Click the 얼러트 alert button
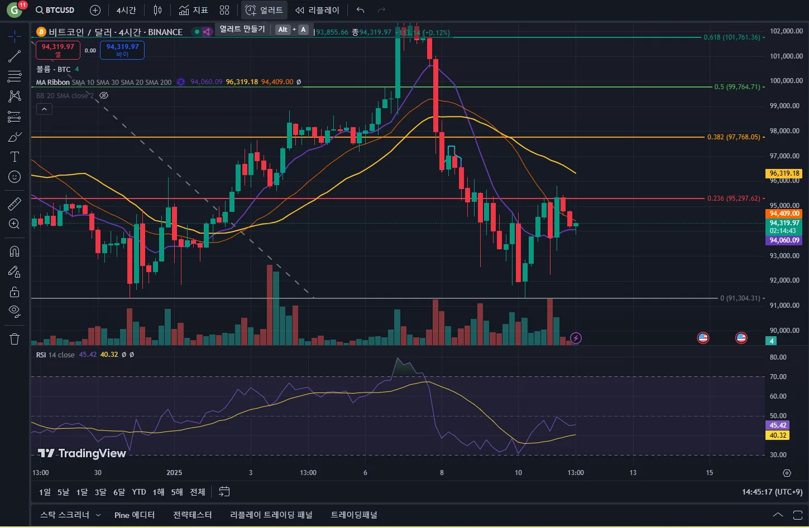809x528 pixels. [x=265, y=10]
